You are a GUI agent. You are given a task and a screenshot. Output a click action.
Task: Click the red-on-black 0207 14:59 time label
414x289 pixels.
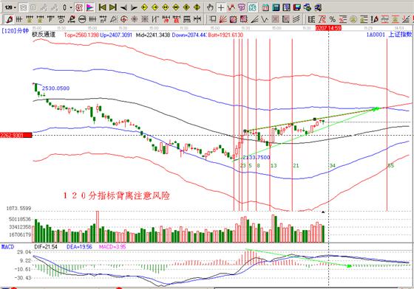[328, 27]
